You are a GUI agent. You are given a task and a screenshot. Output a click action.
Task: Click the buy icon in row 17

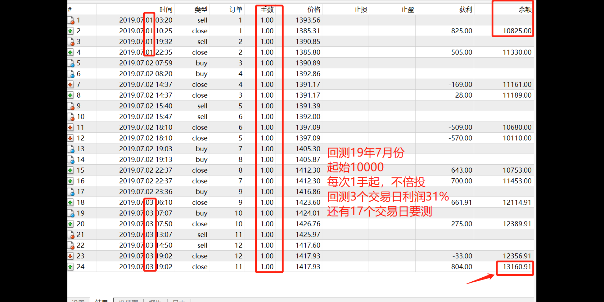[71, 192]
